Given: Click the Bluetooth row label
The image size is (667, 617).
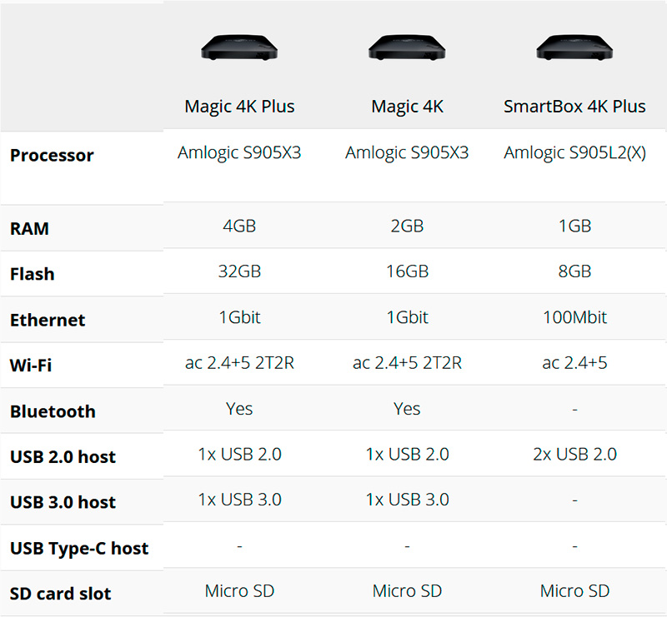Looking at the screenshot, I should (x=53, y=411).
